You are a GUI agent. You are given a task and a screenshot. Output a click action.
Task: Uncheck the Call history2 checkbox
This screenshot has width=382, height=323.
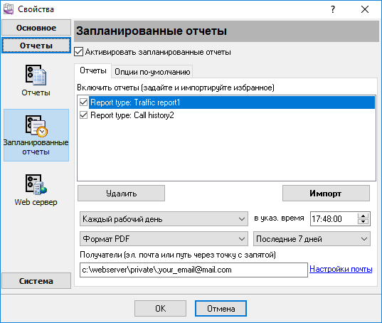[x=83, y=115]
